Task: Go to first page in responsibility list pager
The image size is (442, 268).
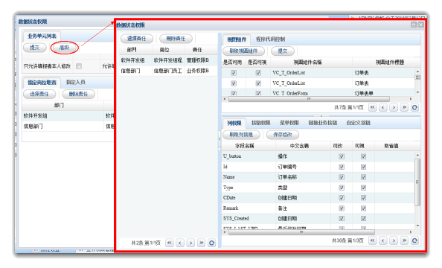Action: point(170,243)
